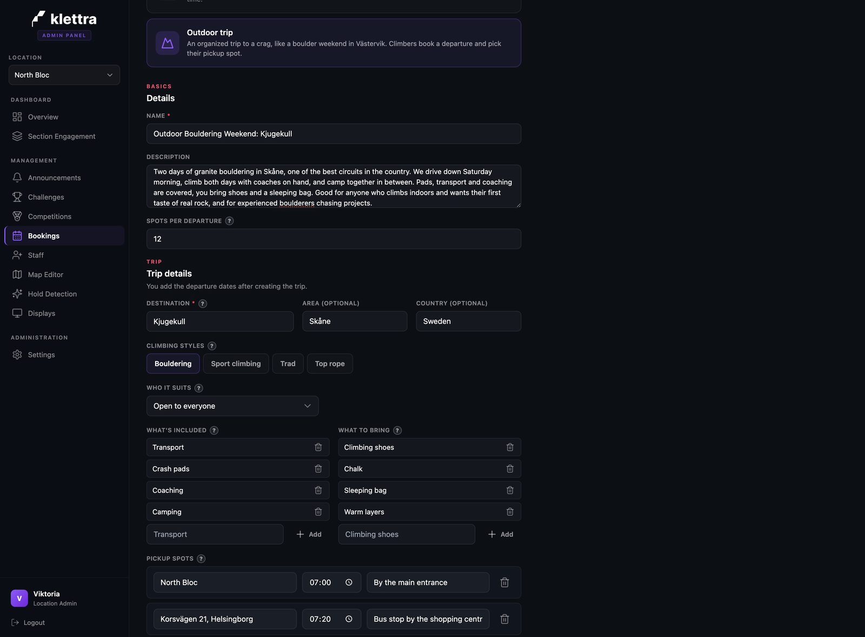
Task: Click the Announcements bell icon
Action: 17,178
